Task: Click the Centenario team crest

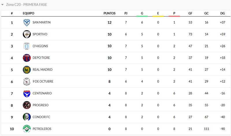Action: coord(27,94)
